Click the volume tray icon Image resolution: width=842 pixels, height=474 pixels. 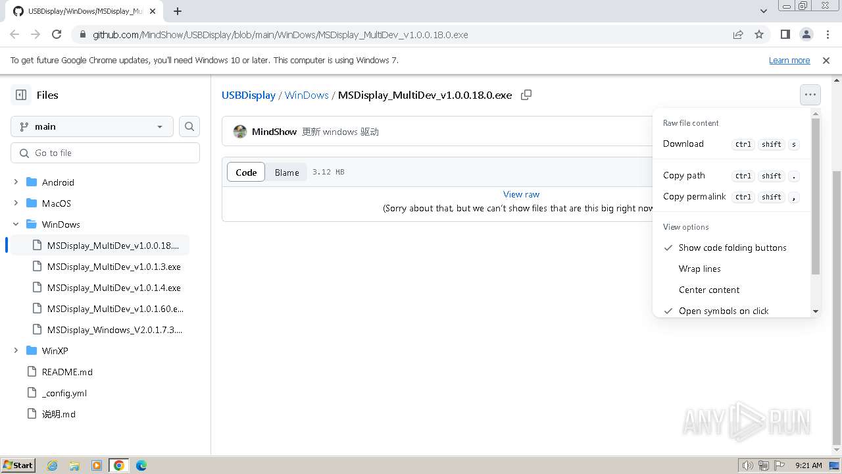pos(747,465)
